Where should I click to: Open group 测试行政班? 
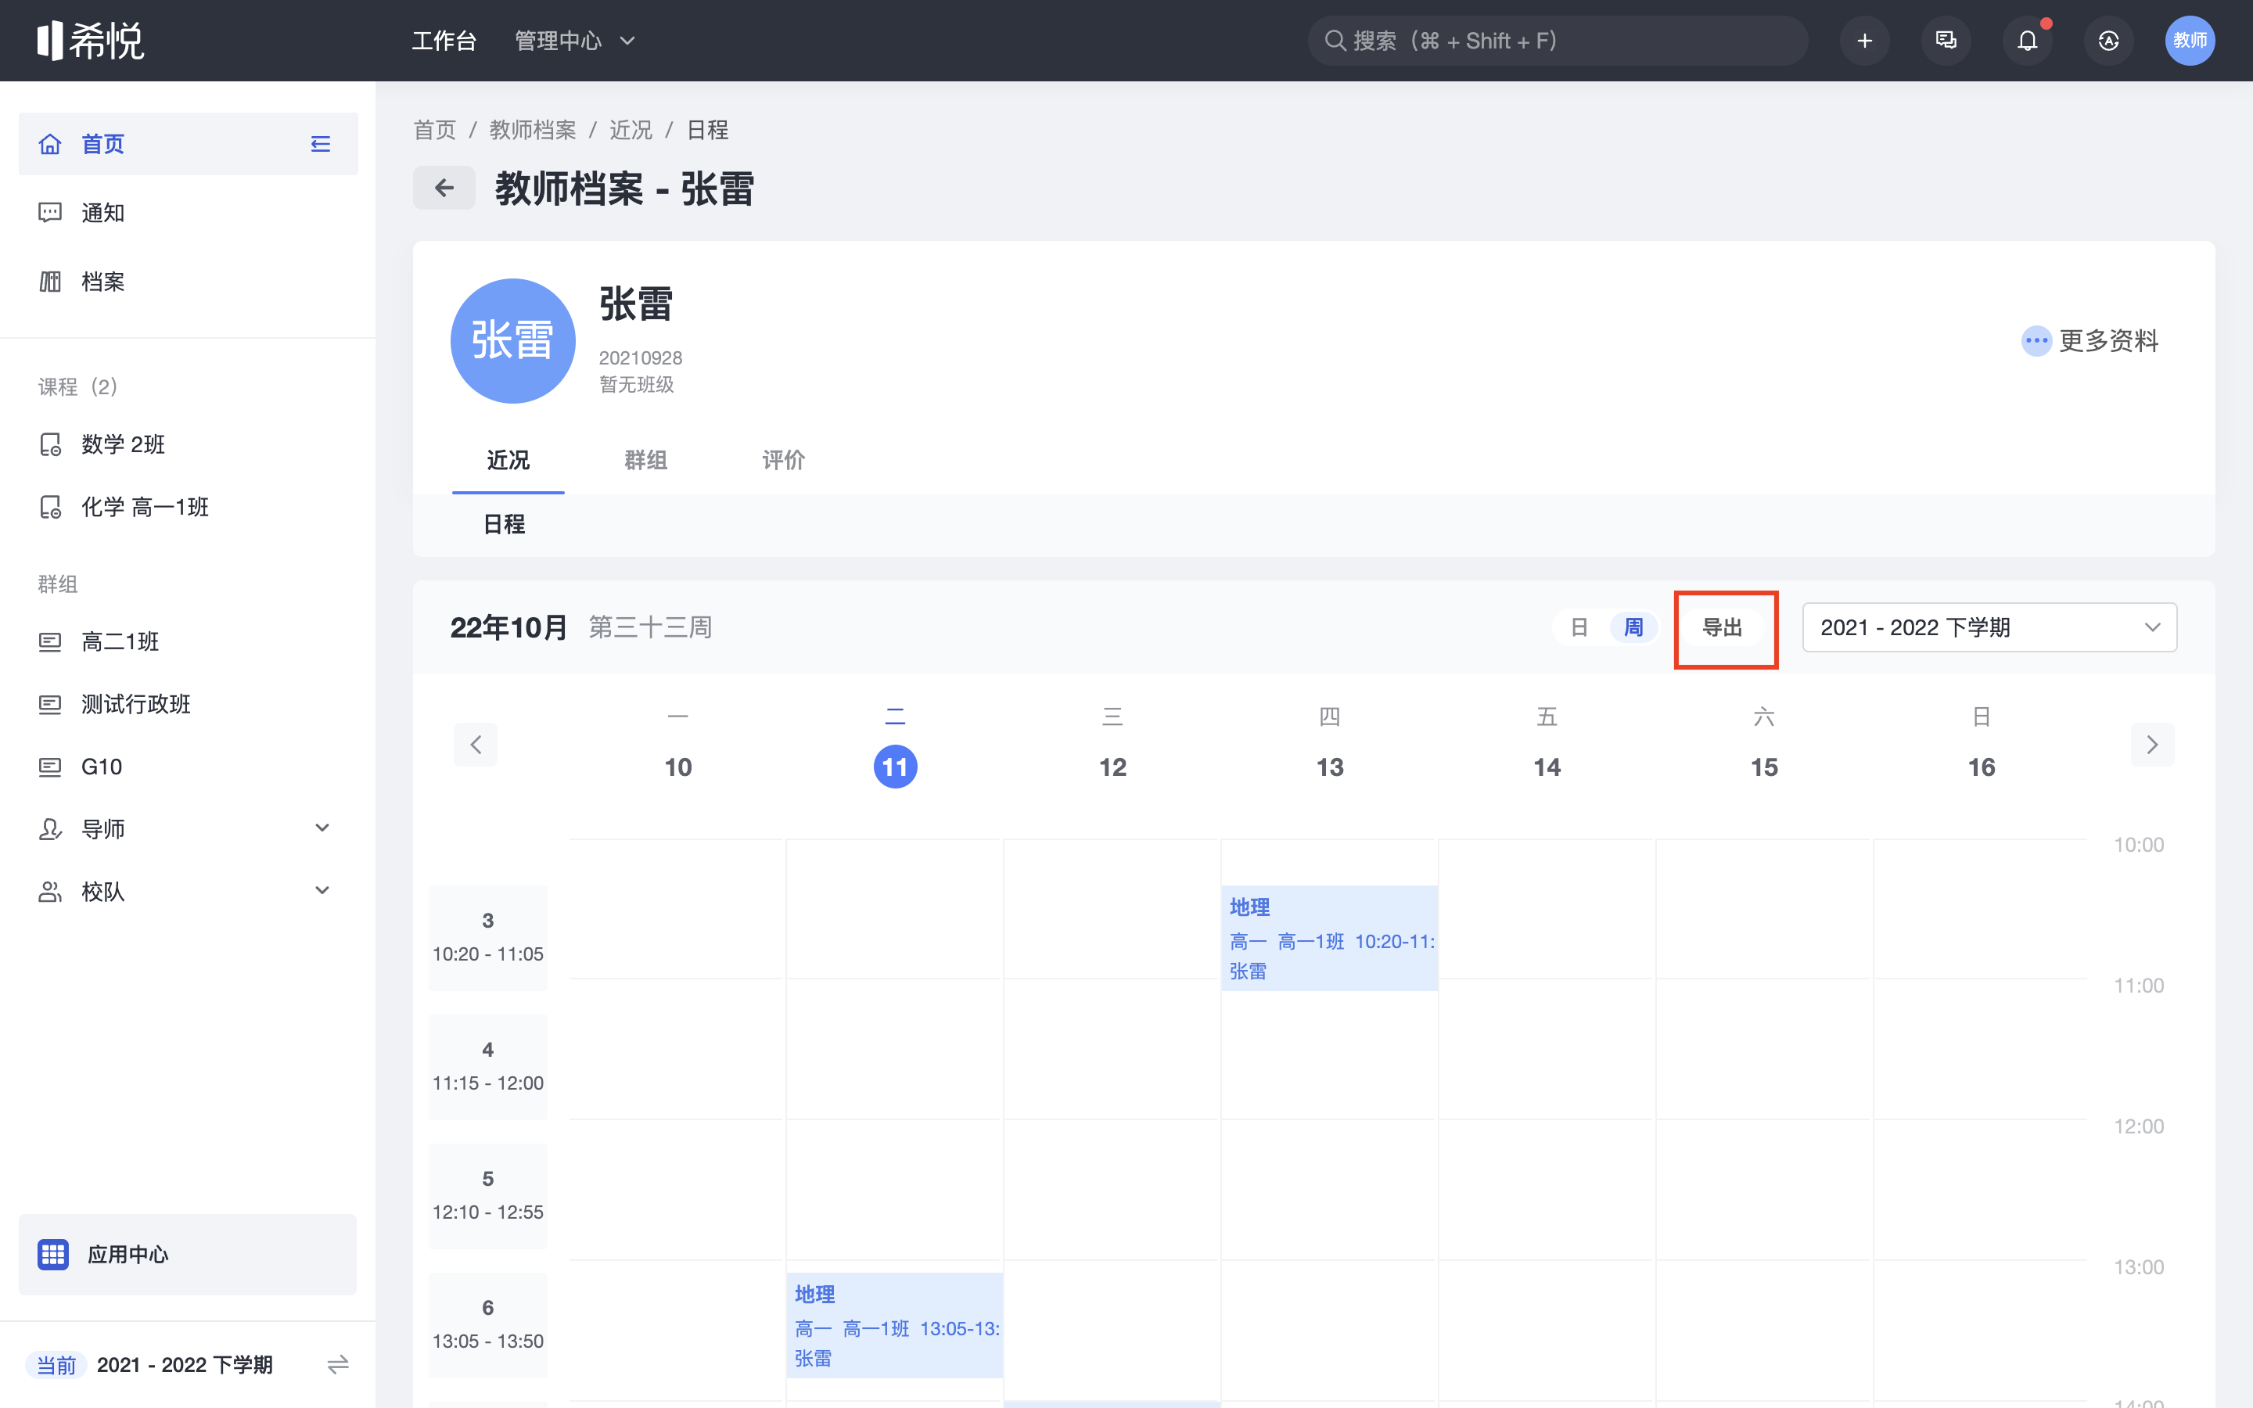click(188, 704)
